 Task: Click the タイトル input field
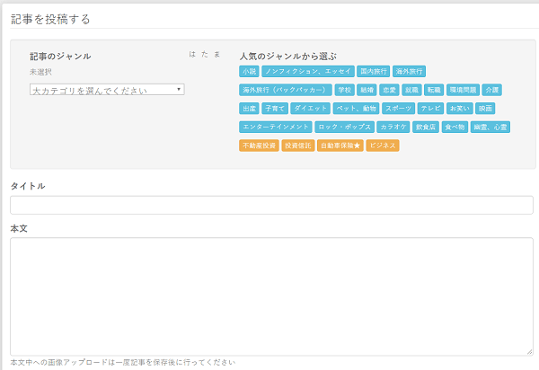click(x=271, y=205)
